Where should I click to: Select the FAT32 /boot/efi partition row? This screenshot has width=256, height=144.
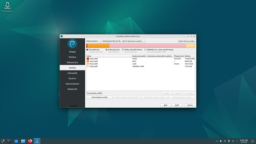141,59
